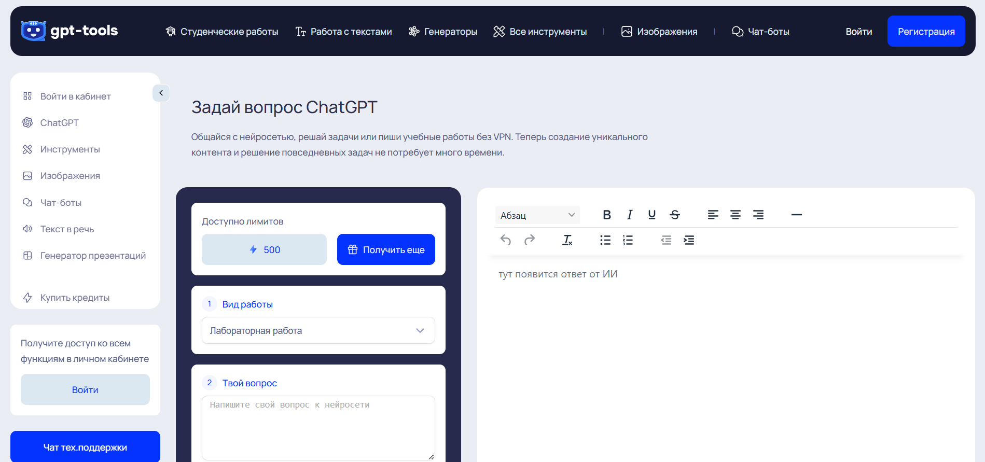Image resolution: width=985 pixels, height=462 pixels.
Task: Click the question text input field
Action: [x=318, y=428]
